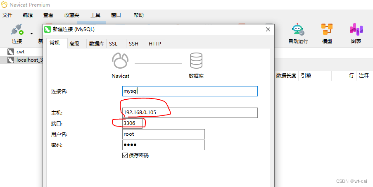
Task: Click the Connection plug icon in toolbar
Action: pyautogui.click(x=17, y=29)
